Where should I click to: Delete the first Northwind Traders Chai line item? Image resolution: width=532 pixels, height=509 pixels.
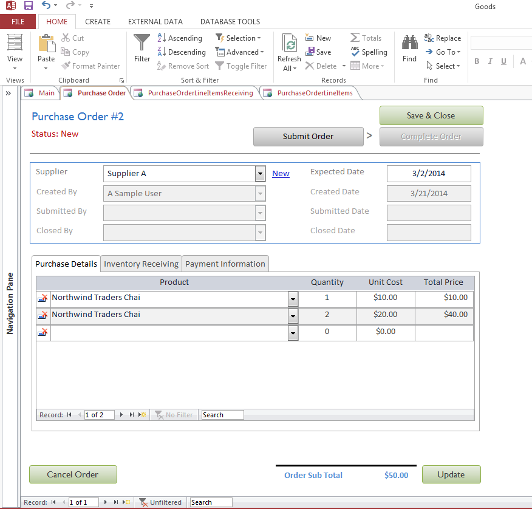tap(43, 298)
